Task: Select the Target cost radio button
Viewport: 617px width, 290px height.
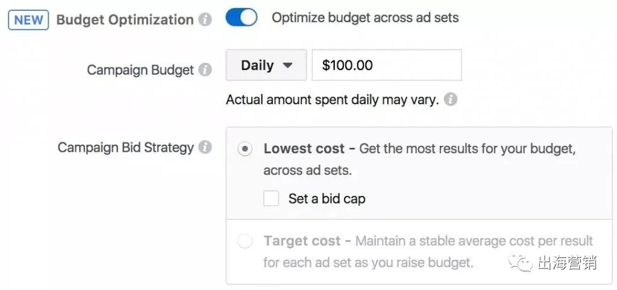Action: coord(245,242)
